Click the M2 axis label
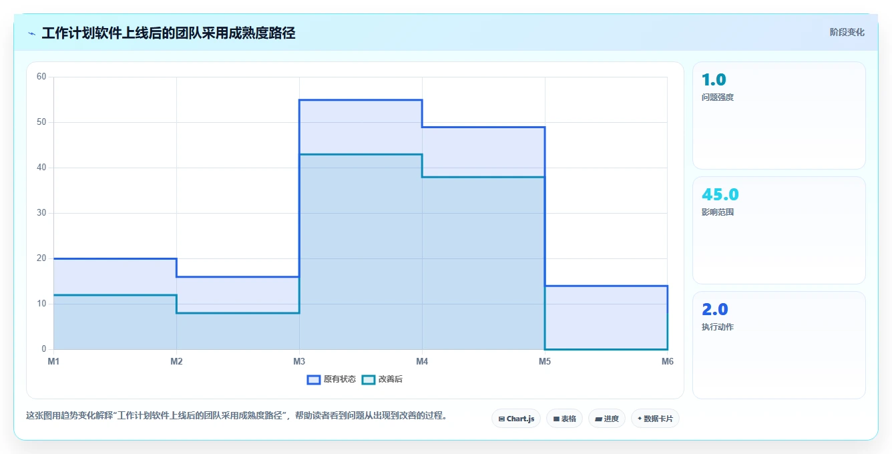This screenshot has width=892, height=454. coord(176,361)
